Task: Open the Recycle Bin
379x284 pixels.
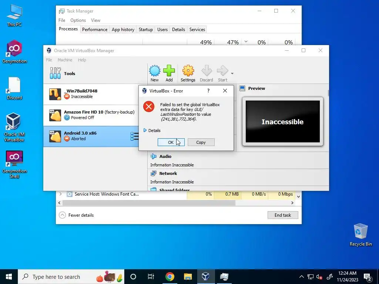Action: click(360, 235)
